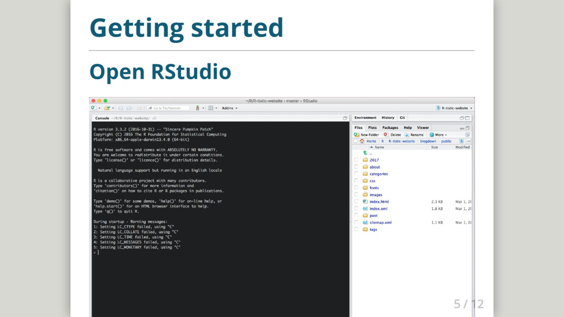
Task: Click the New File icon in RStudio toolbar
Action: tap(94, 108)
